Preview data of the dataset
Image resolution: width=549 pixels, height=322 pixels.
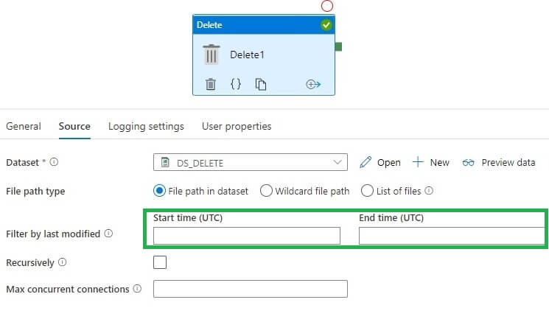(x=499, y=163)
